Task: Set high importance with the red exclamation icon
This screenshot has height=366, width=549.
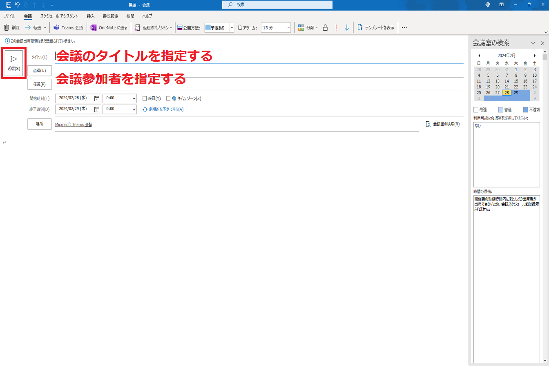Action: pos(335,27)
